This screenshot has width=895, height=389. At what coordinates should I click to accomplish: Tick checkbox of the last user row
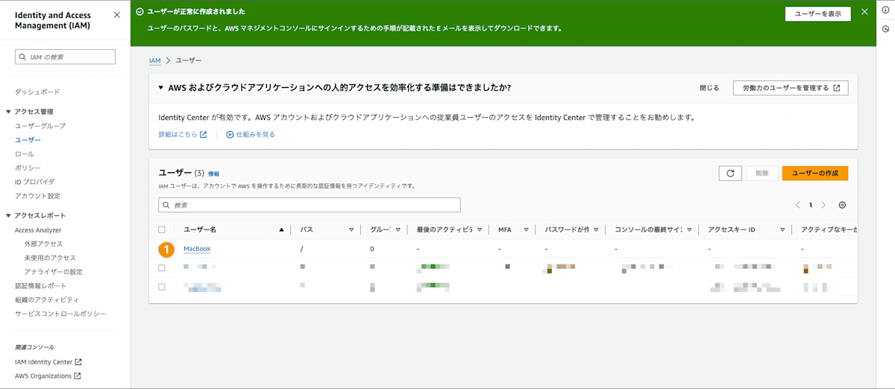click(162, 287)
